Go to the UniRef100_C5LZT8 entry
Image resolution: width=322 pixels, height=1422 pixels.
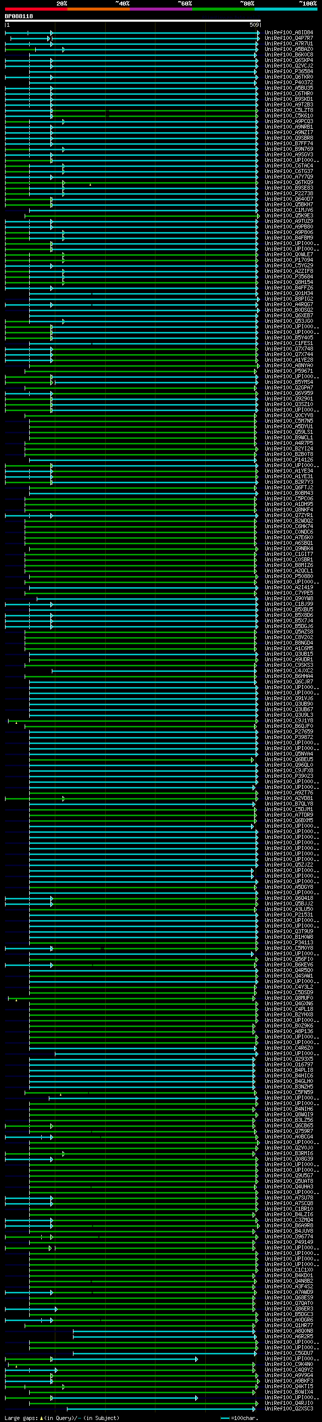click(x=288, y=110)
